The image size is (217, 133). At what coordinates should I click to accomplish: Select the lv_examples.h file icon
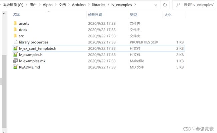pos(15,54)
